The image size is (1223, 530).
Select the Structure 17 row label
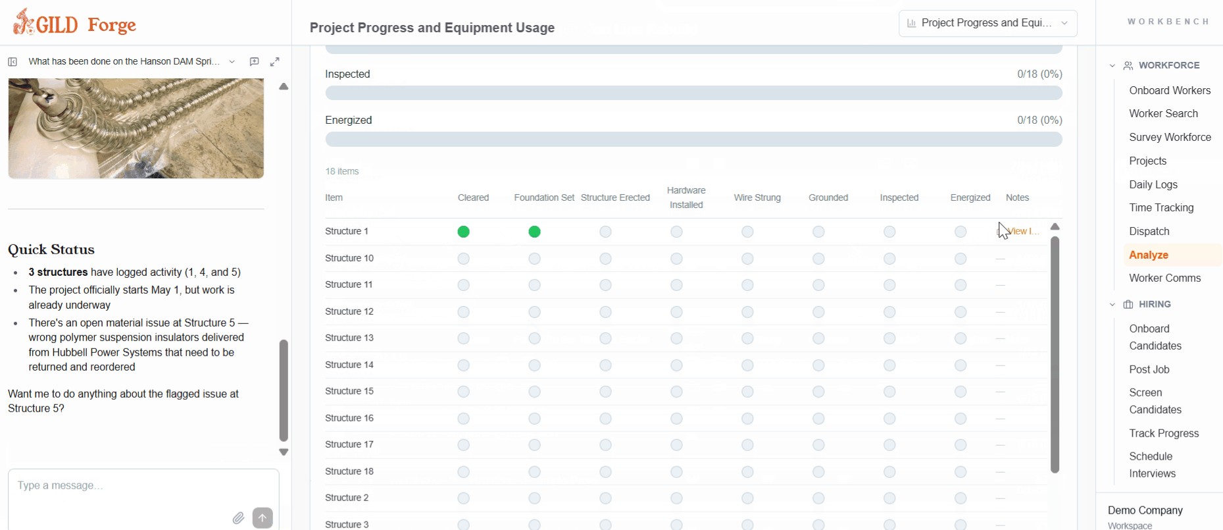[x=349, y=445]
